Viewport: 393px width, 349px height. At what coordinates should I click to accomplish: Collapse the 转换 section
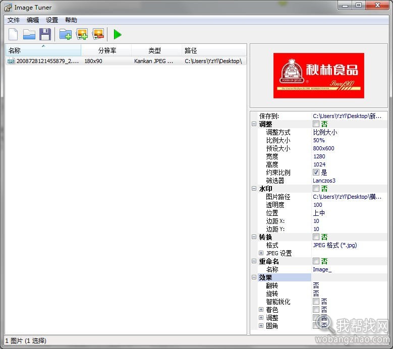[x=254, y=237]
